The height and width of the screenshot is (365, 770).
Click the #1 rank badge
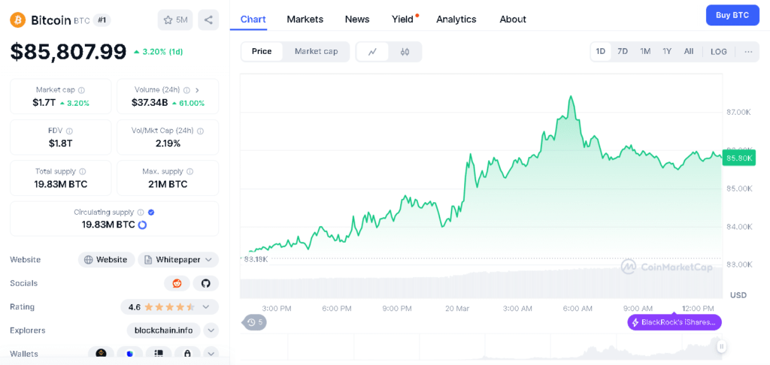(x=102, y=20)
